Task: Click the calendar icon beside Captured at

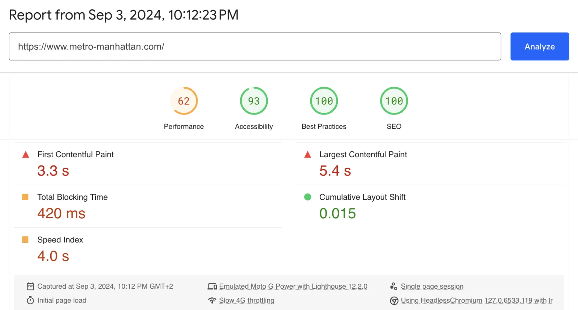Action: click(30, 287)
